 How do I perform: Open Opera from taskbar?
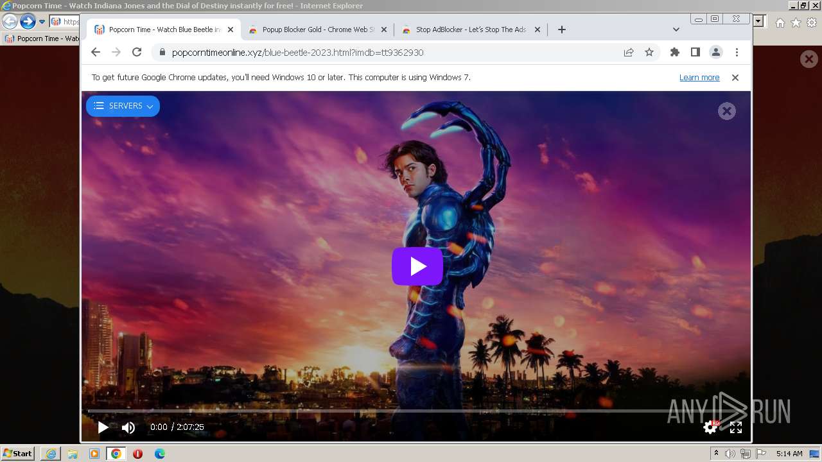coord(138,454)
